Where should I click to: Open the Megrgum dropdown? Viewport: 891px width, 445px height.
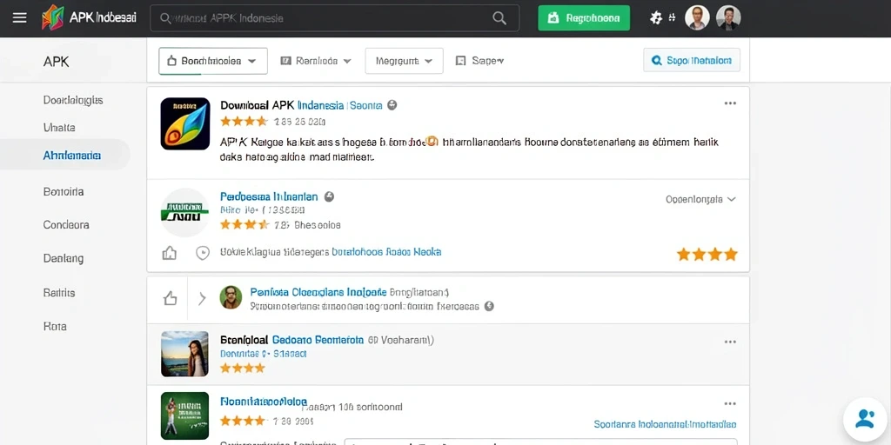[x=404, y=61]
